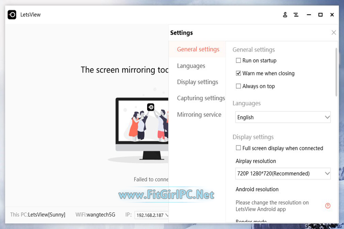Maximize the LetsView window
The height and width of the screenshot is (229, 344).
point(321,15)
